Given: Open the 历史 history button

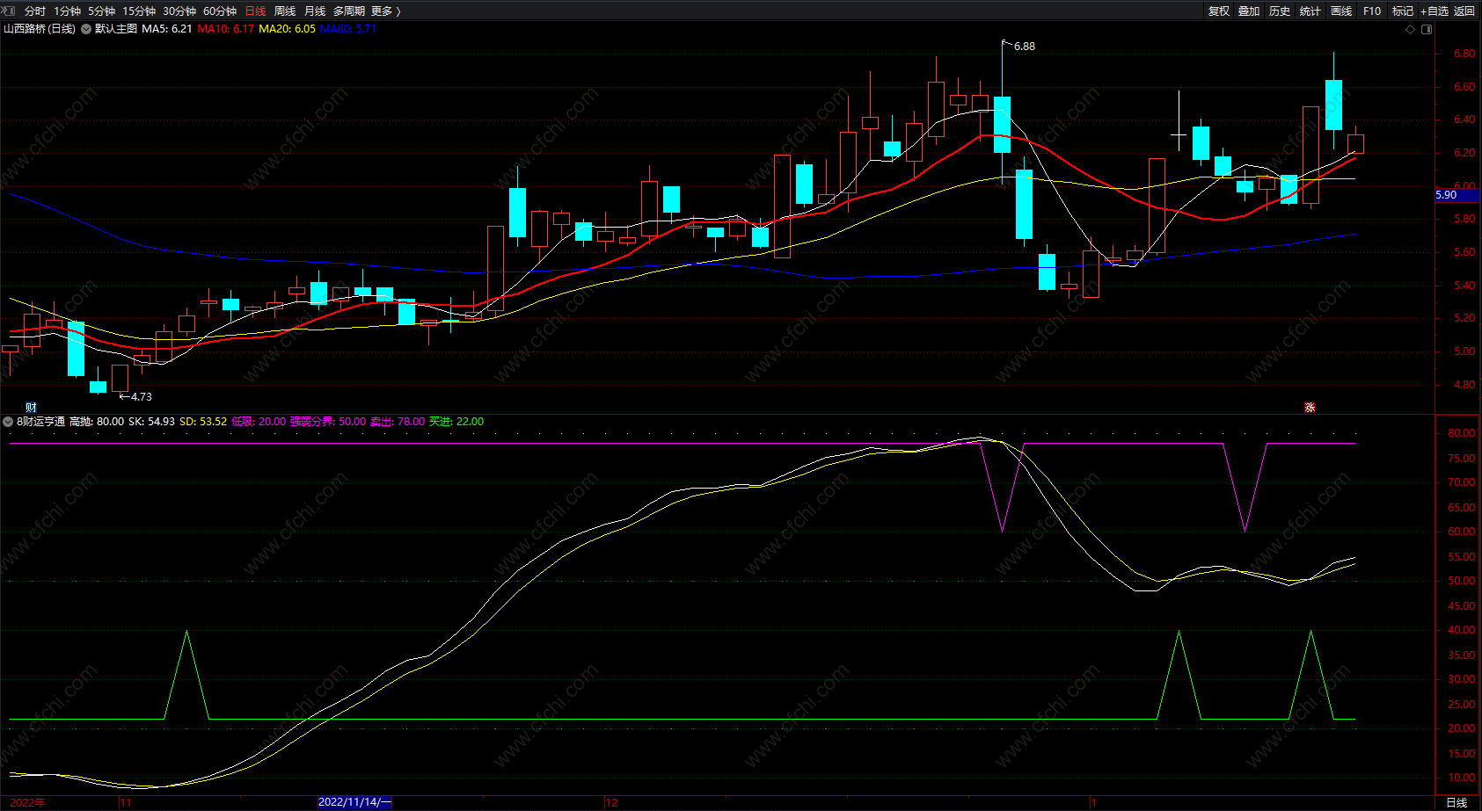Looking at the screenshot, I should (x=1280, y=11).
